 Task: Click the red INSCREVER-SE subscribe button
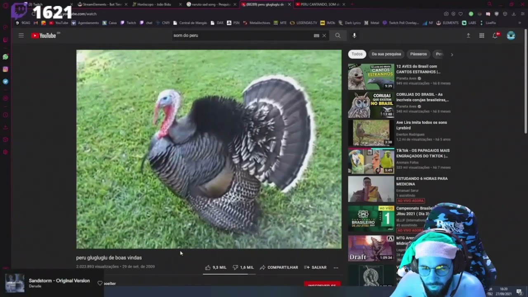pyautogui.click(x=322, y=285)
